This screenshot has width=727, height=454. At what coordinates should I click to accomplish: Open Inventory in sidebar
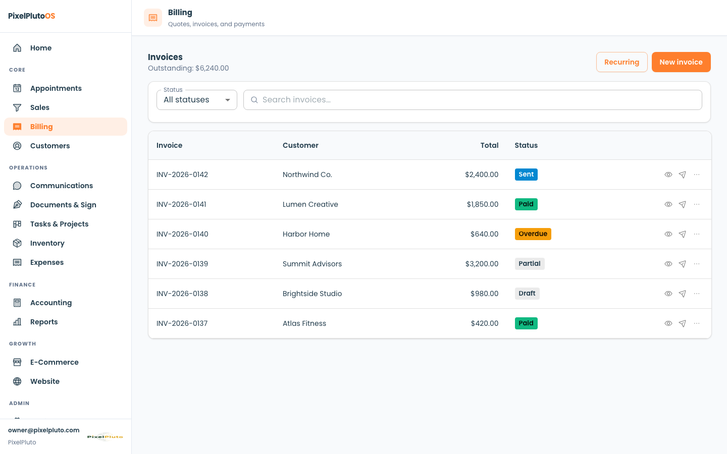[66, 243]
